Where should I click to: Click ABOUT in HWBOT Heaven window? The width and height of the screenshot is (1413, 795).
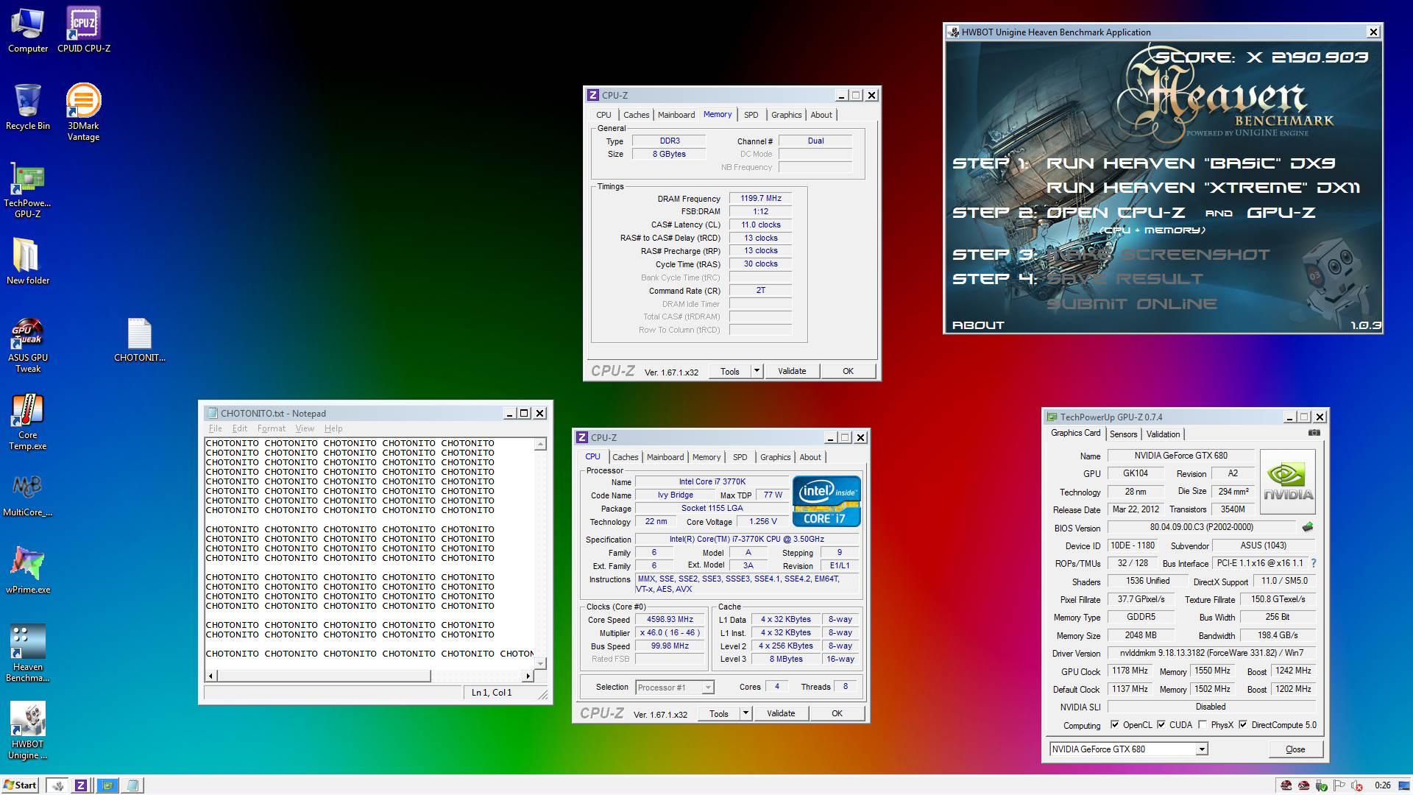pos(978,325)
